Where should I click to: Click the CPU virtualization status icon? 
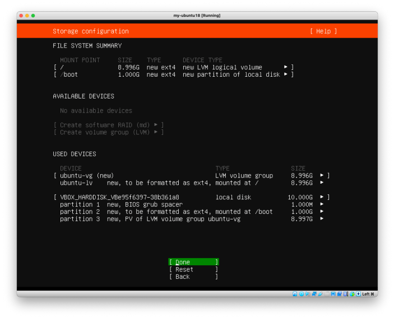pos(346,294)
